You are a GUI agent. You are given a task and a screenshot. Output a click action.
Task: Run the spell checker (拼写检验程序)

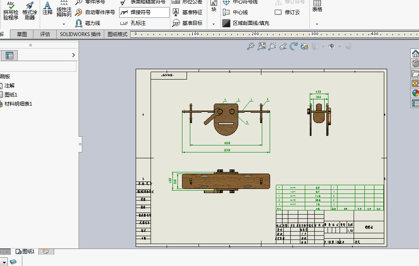pyautogui.click(x=11, y=11)
